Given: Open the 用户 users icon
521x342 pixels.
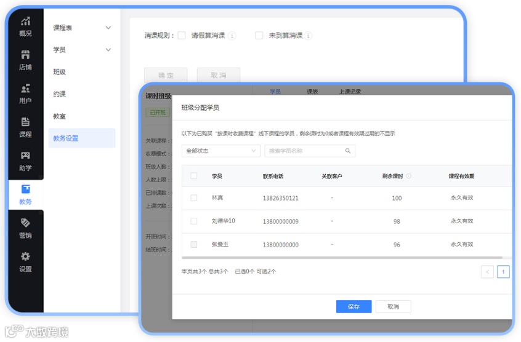Looking at the screenshot, I should tap(26, 88).
